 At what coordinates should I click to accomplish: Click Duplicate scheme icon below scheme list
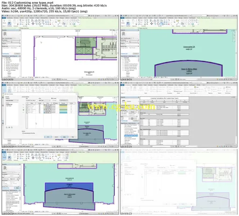[x=7, y=127]
